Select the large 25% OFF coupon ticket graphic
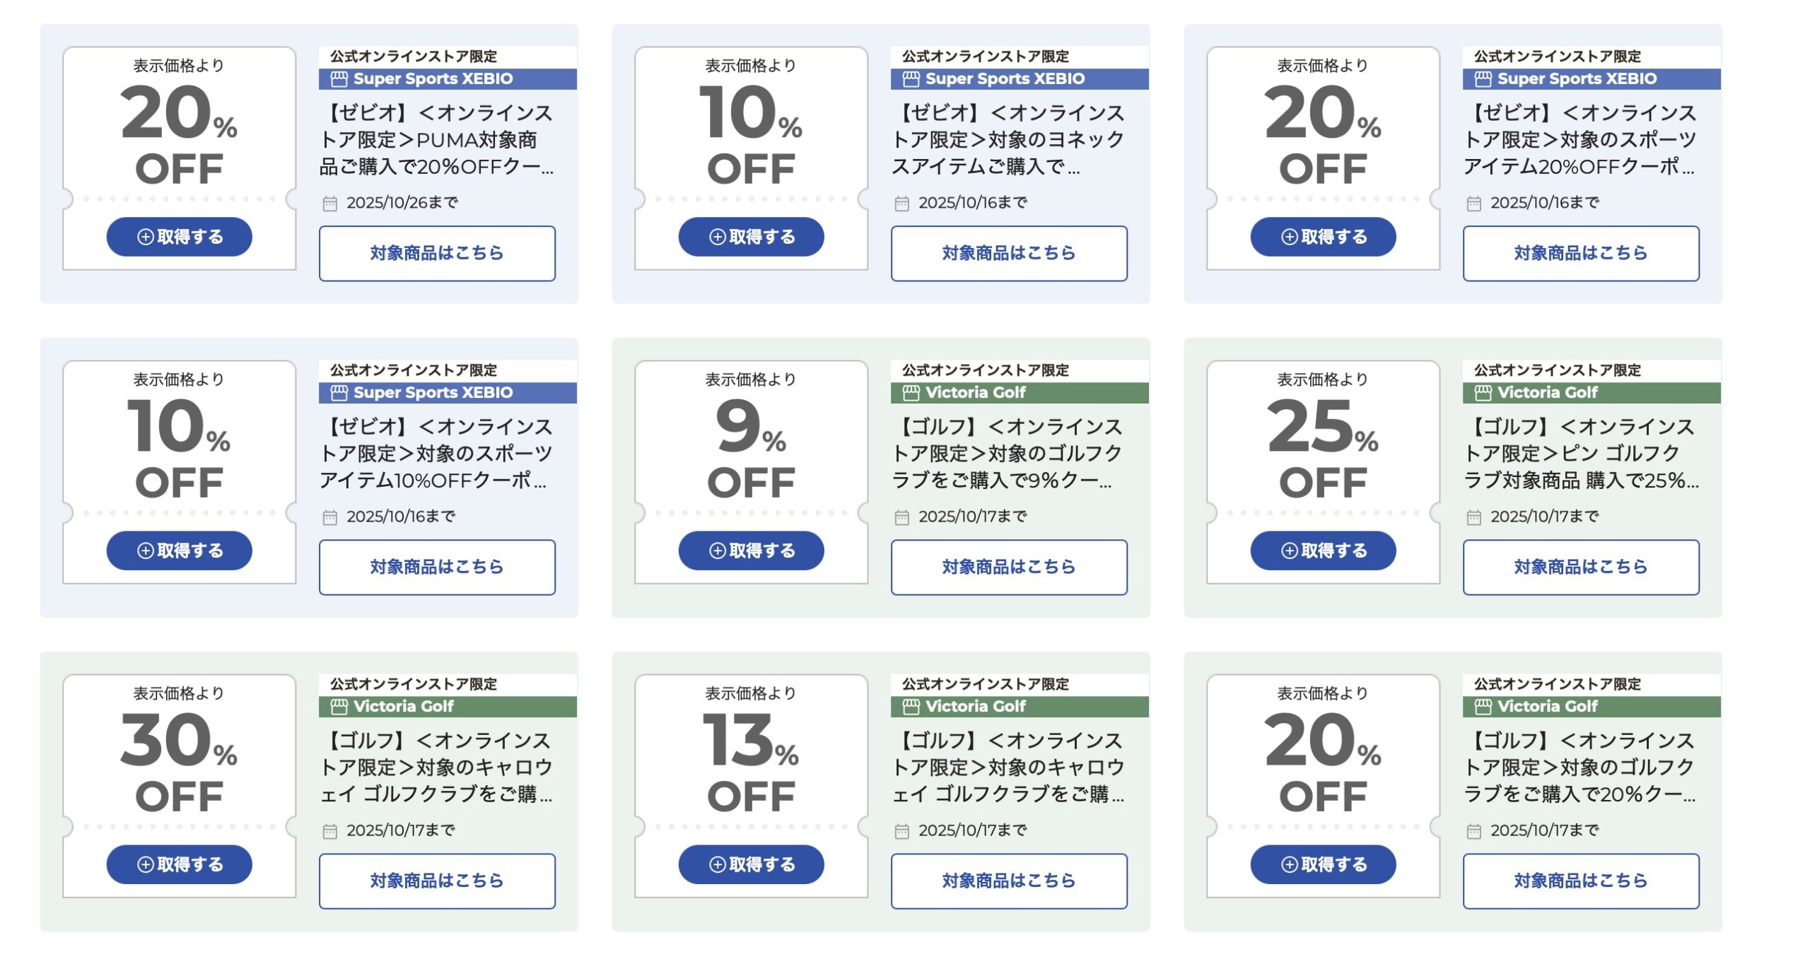The width and height of the screenshot is (1810, 964). coord(1323,445)
